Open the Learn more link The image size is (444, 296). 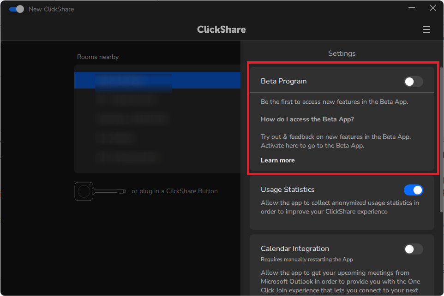pyautogui.click(x=277, y=160)
